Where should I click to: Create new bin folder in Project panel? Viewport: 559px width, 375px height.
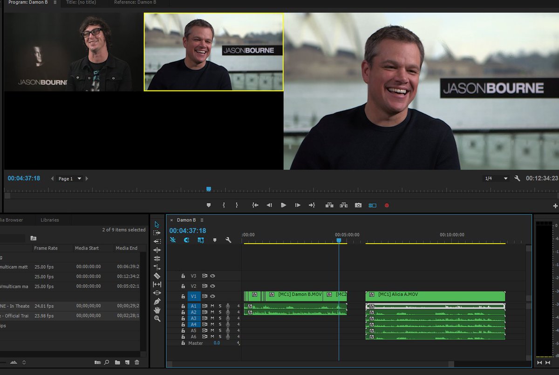117,362
